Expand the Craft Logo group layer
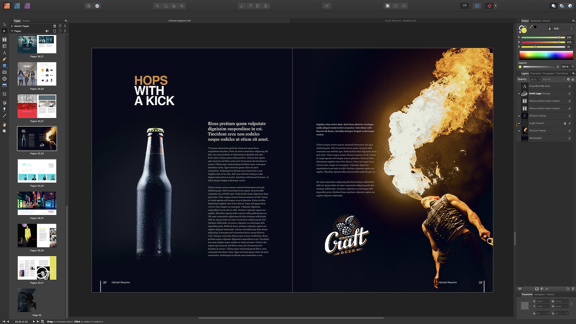This screenshot has height=324, width=576. click(x=519, y=94)
